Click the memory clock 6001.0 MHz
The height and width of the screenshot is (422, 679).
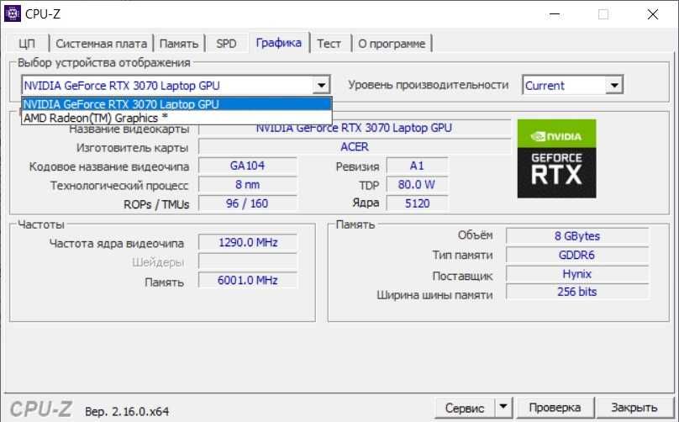248,280
